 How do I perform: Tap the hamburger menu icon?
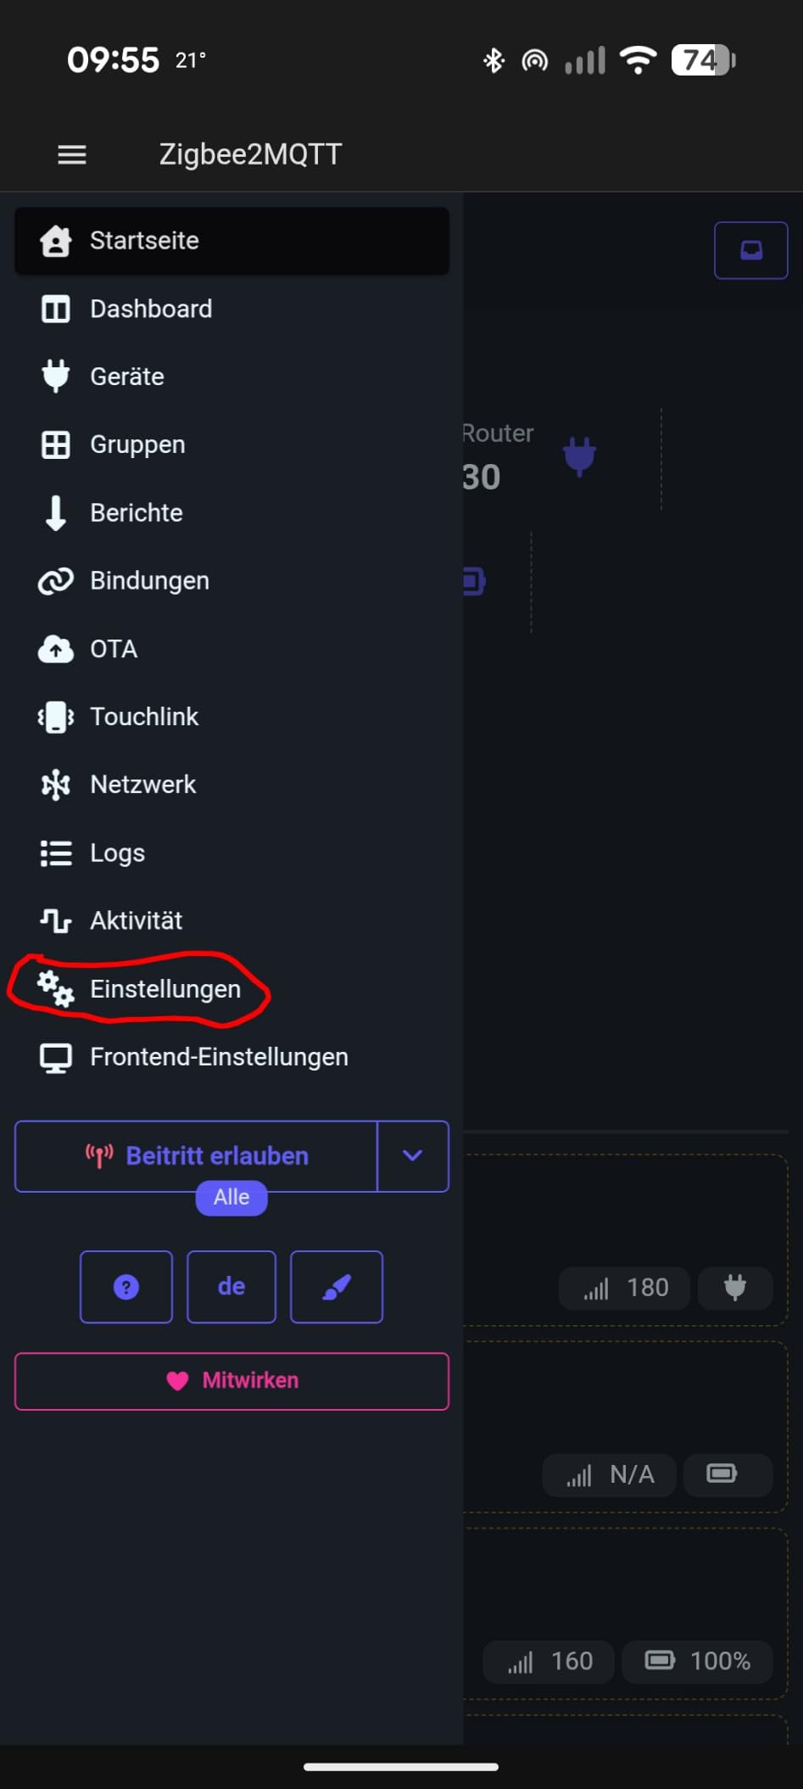[x=72, y=154]
